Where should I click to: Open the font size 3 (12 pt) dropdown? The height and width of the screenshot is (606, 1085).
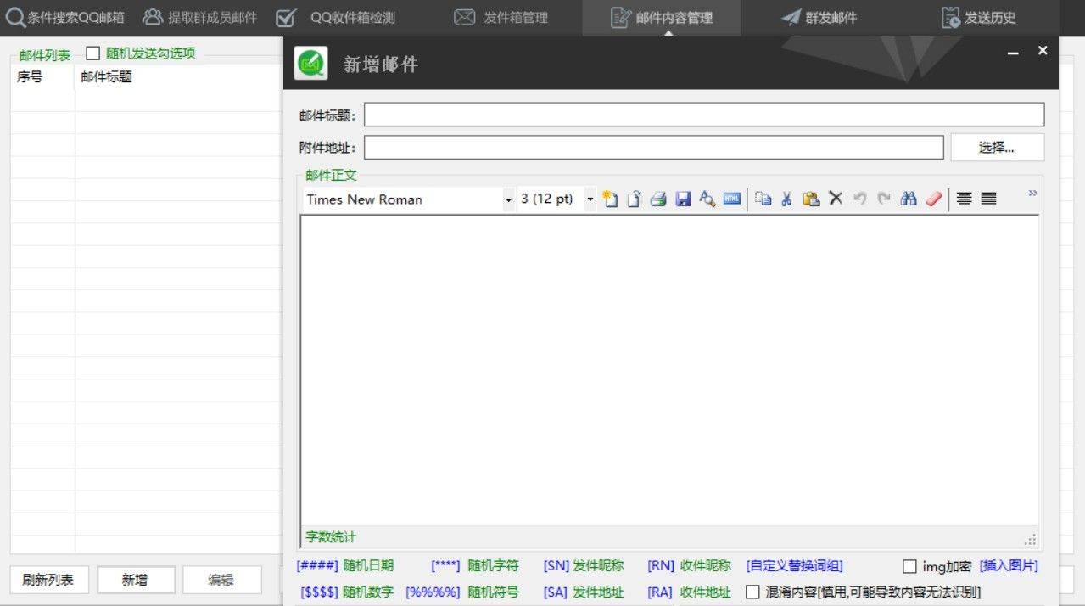point(590,199)
